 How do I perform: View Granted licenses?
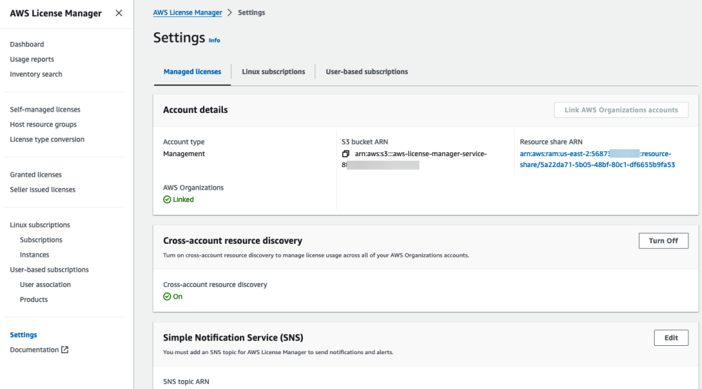point(36,175)
